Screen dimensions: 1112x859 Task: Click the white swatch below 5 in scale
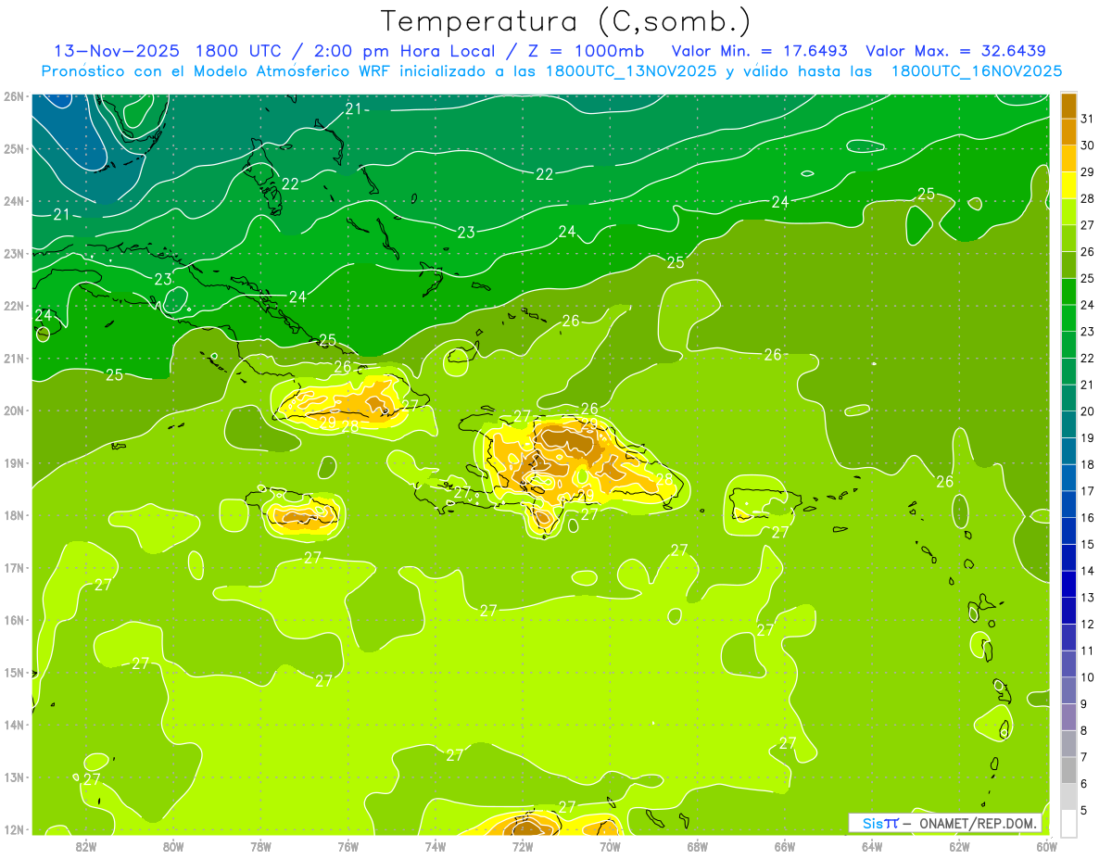[1068, 823]
